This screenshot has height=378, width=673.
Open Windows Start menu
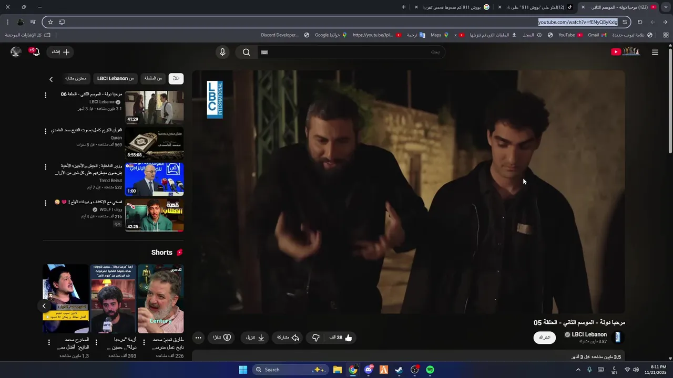point(243,370)
